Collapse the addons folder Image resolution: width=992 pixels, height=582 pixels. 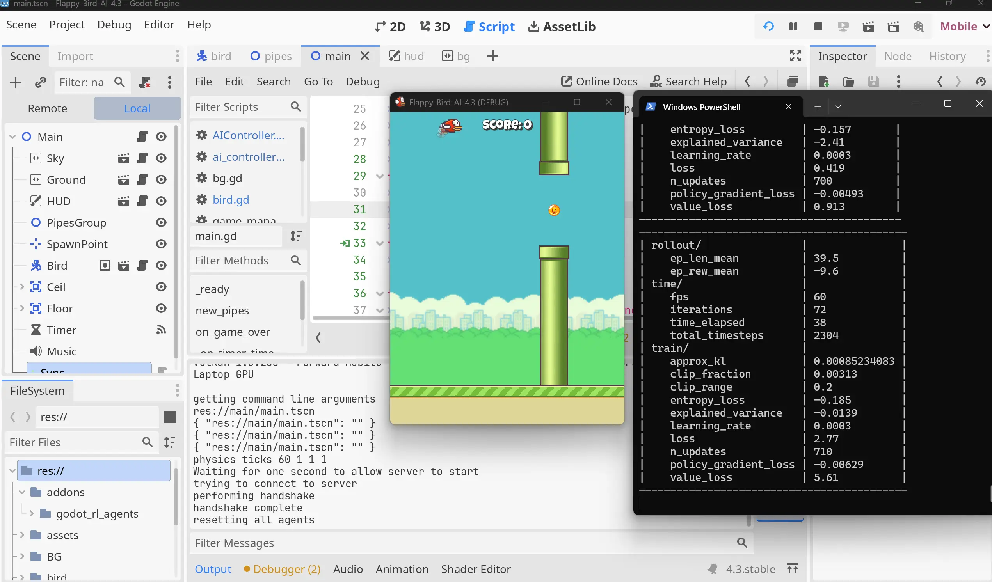coord(22,492)
